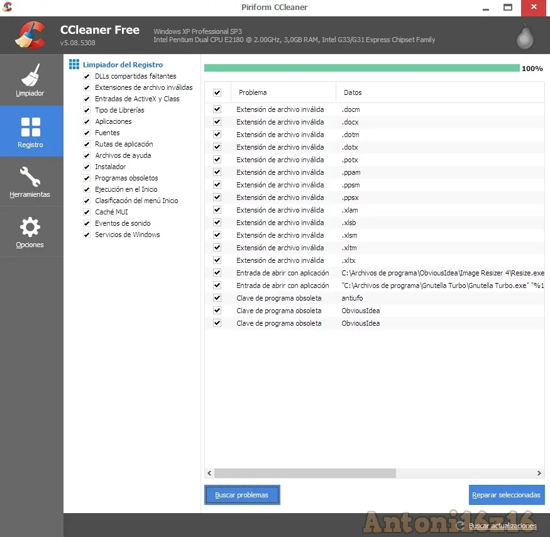The width and height of the screenshot is (550, 537).
Task: Click the CCleaner logo in header
Action: coord(31,35)
